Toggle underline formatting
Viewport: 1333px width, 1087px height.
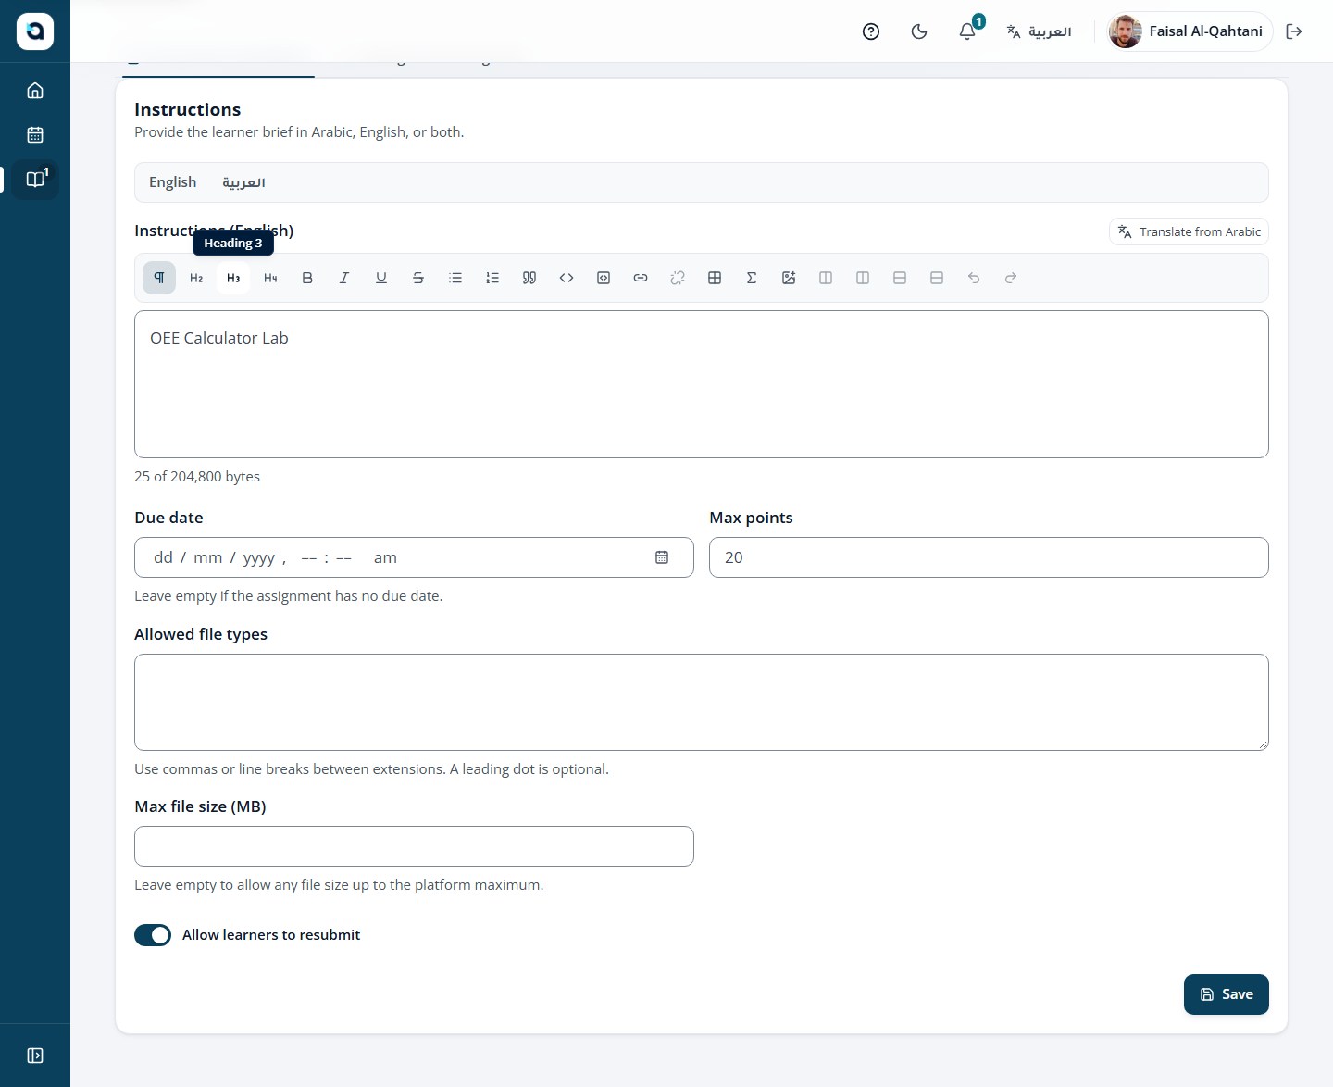(381, 278)
